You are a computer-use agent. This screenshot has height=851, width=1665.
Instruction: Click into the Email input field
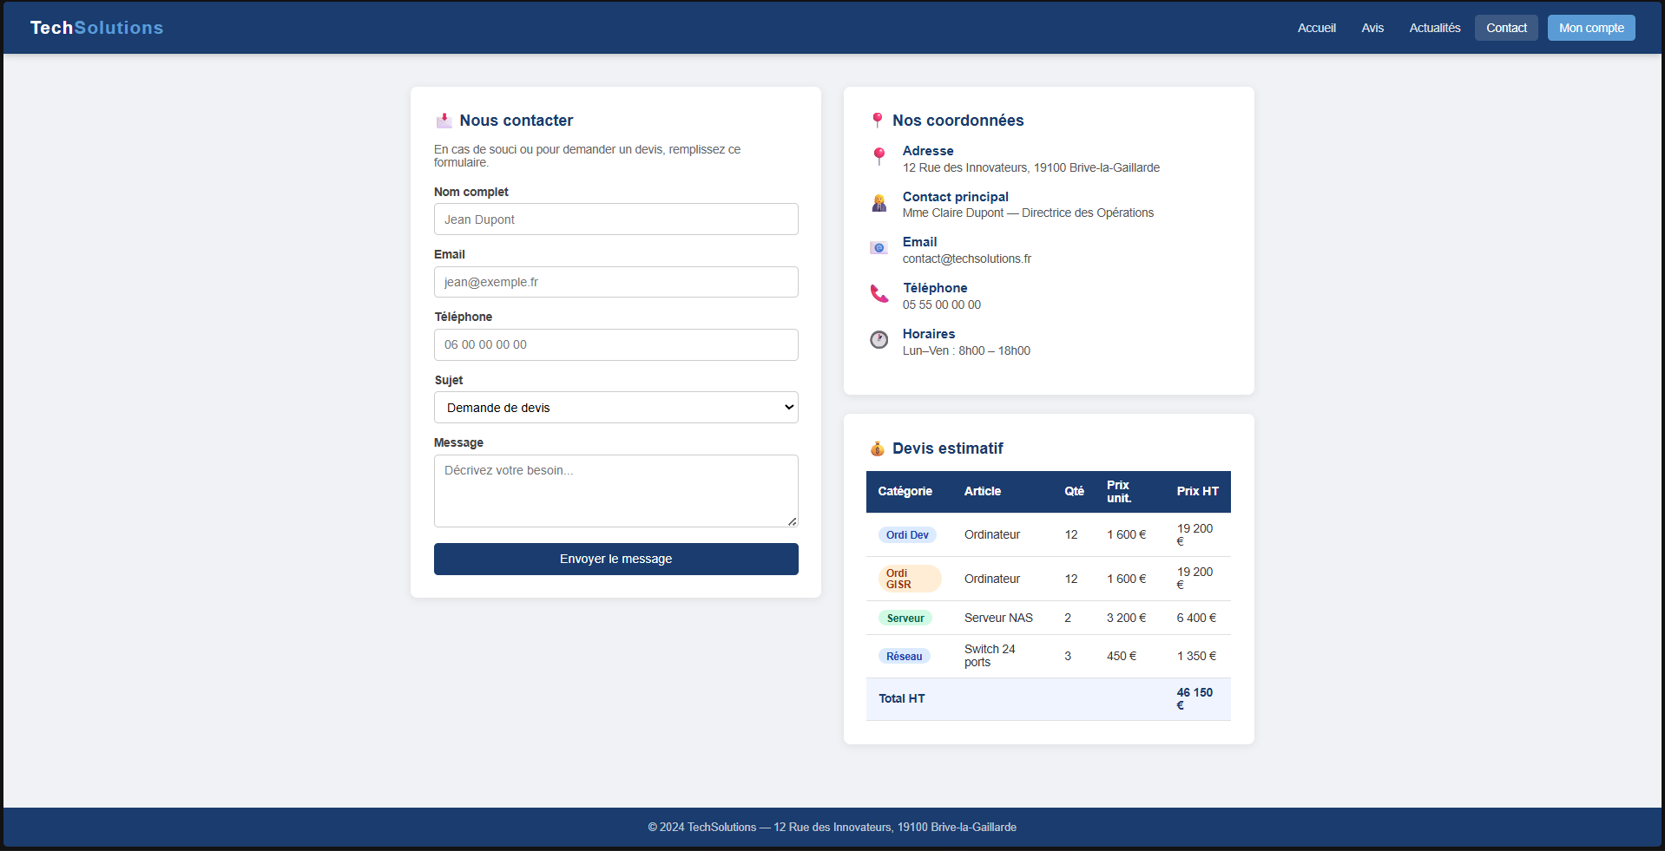click(615, 282)
